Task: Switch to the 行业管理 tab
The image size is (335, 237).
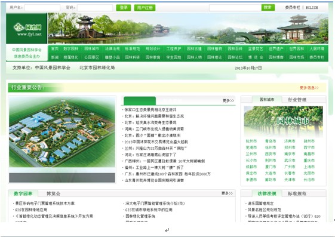Action: pos(297,100)
